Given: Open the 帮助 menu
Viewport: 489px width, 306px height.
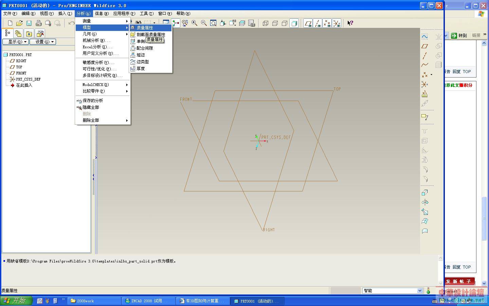Looking at the screenshot, I should click(183, 14).
